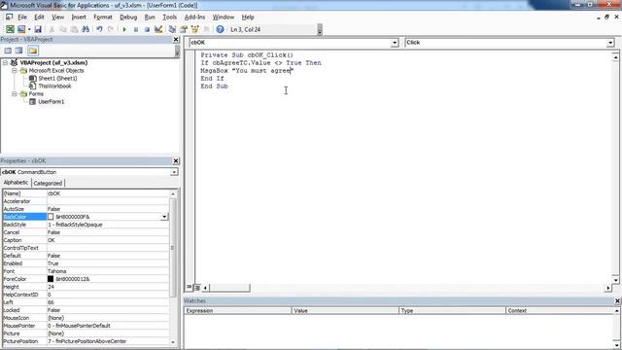The image size is (622, 350).
Task: Select UserForm1 in project tree
Action: [x=51, y=101]
